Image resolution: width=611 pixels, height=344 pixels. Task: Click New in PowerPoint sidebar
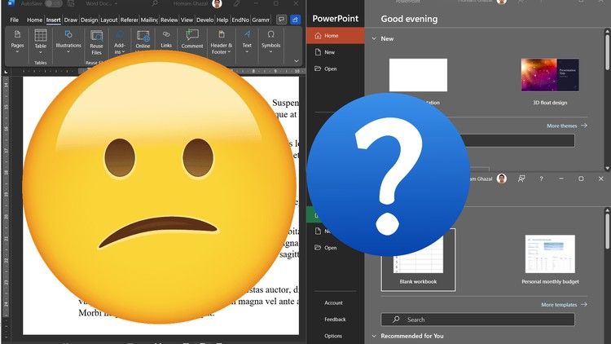point(336,52)
